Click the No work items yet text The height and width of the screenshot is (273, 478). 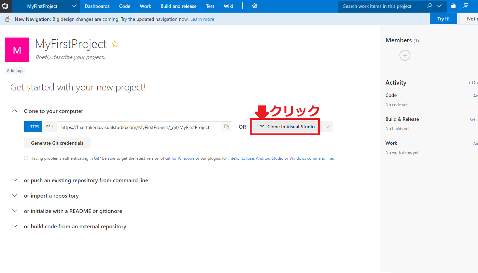coord(402,153)
